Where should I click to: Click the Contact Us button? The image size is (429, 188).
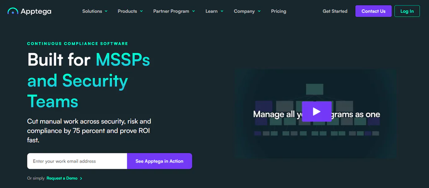click(373, 11)
